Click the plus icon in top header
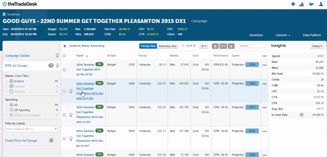The width and height of the screenshot is (327, 157). click(293, 4)
